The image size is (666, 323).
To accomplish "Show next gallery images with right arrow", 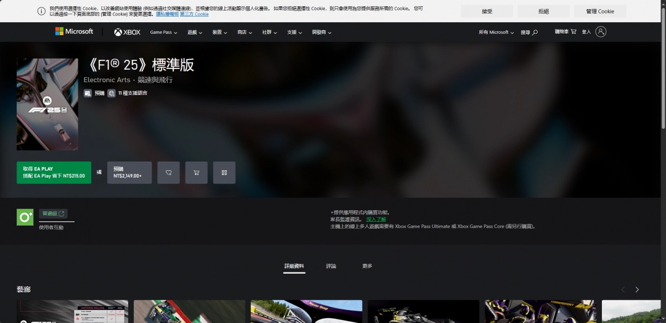I will click(x=637, y=289).
